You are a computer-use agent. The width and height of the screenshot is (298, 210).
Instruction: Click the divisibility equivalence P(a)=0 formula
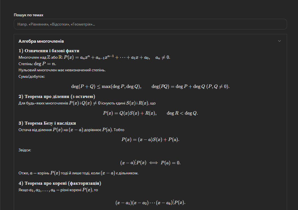pos(150,163)
